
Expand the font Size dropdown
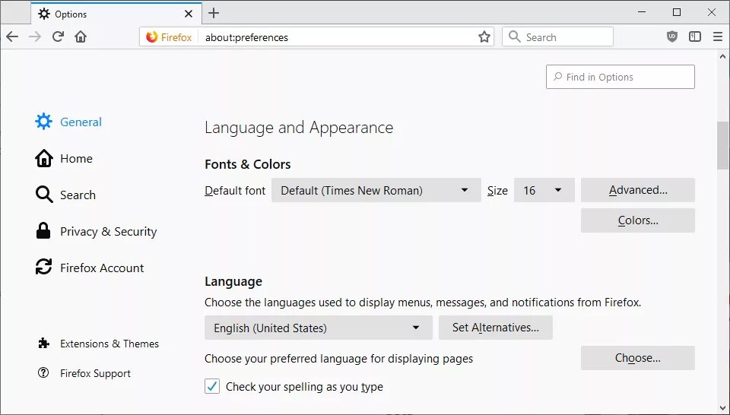pos(544,191)
